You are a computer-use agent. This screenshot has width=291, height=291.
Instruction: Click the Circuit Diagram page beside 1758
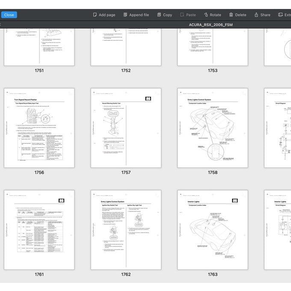point(278,128)
